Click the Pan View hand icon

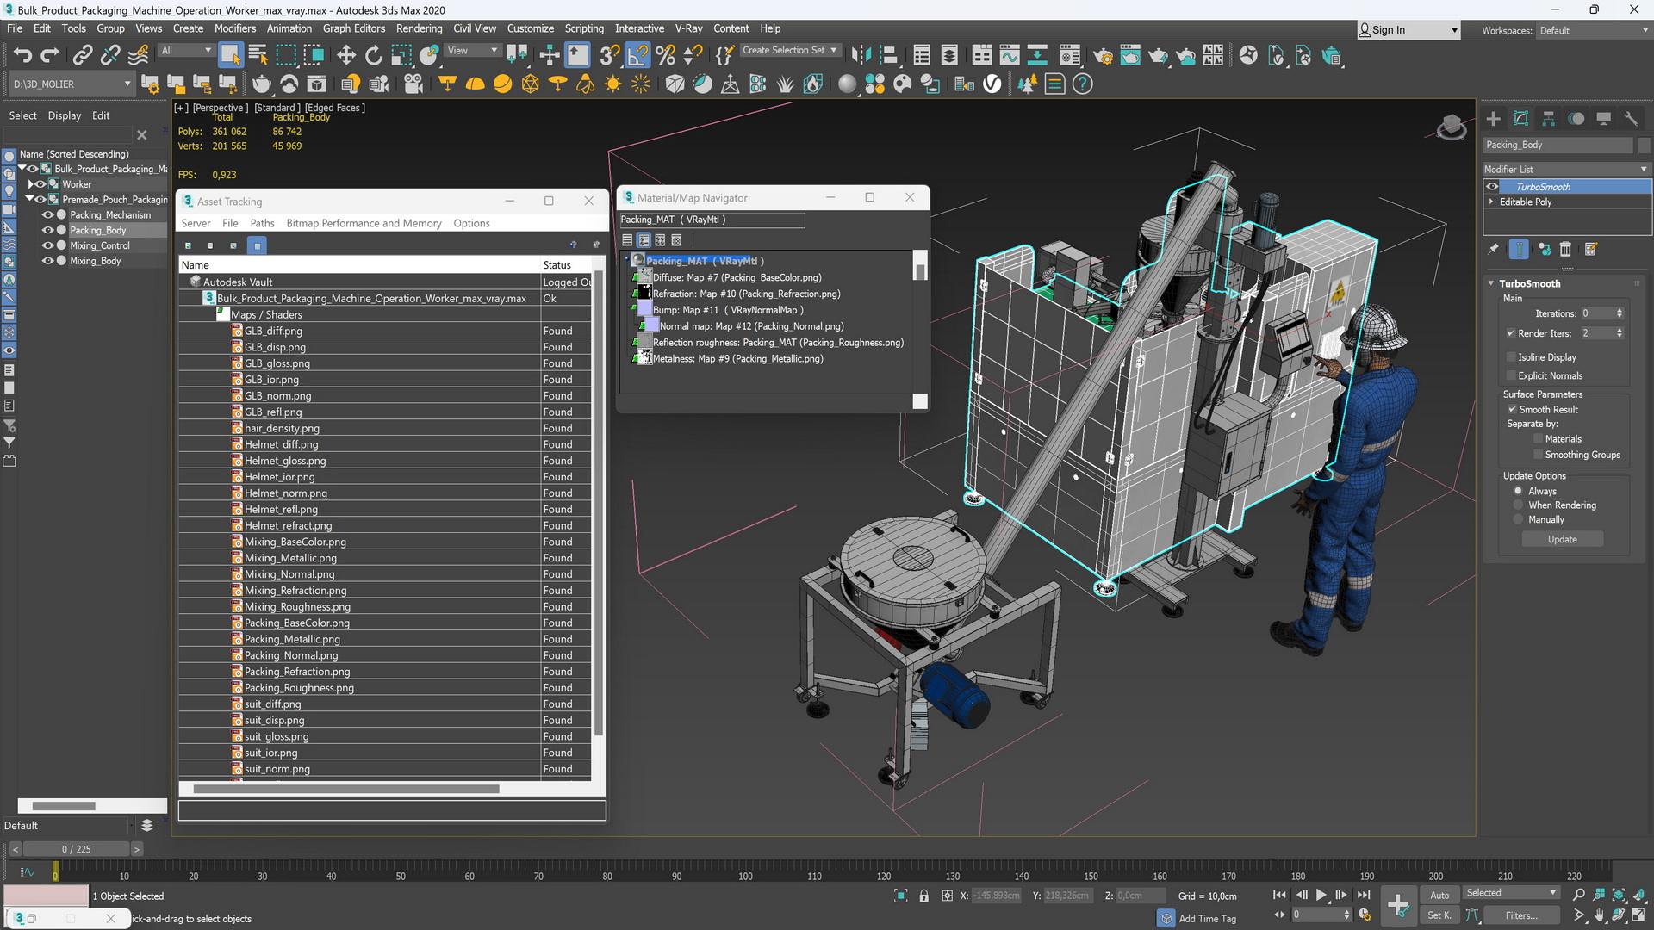1599,915
